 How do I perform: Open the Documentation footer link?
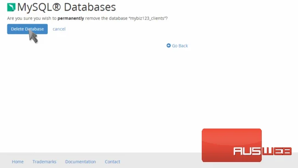tap(81, 162)
